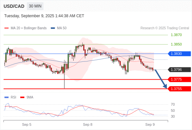Viewport: 192px width, 130px height.
Task: Select the 1.3796 current price tag
Action: 179,70
